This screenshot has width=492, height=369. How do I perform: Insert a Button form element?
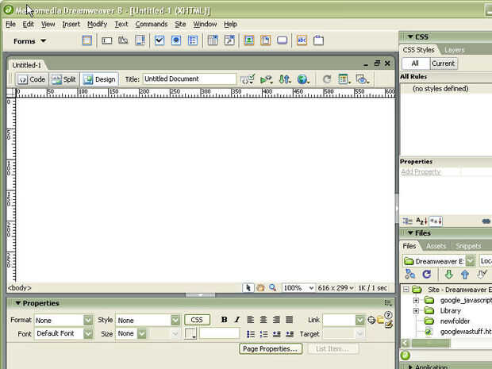coord(282,40)
